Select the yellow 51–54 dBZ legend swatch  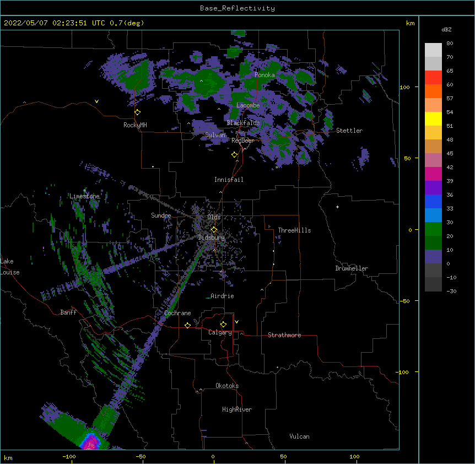click(x=433, y=118)
